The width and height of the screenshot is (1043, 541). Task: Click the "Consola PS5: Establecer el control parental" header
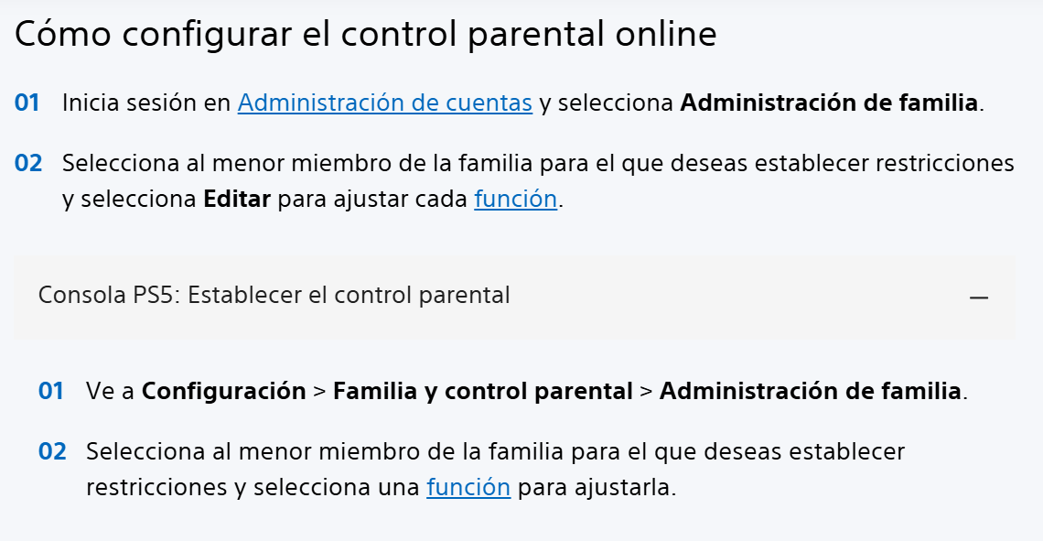pyautogui.click(x=274, y=296)
